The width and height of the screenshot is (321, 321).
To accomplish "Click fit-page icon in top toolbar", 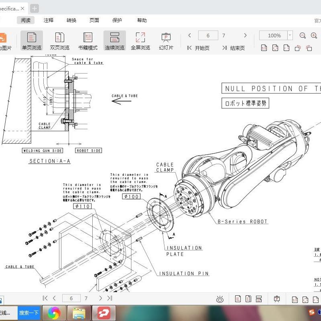I will (x=275, y=48).
